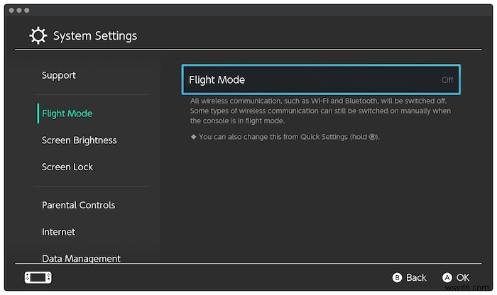The image size is (497, 295).
Task: Click the console icon in the bottom-left corner
Action: (38, 277)
